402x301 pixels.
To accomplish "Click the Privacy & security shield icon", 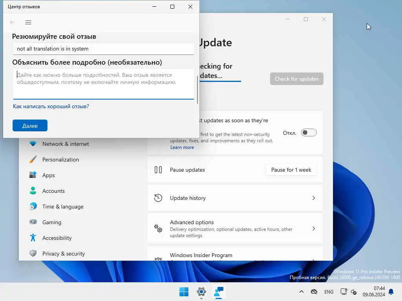I will click(33, 254).
